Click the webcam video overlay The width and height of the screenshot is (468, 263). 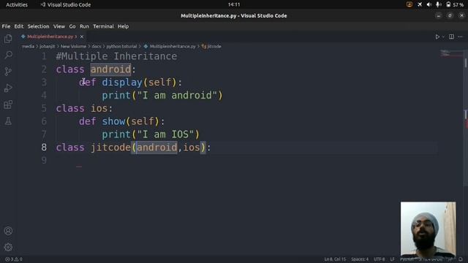(x=428, y=229)
